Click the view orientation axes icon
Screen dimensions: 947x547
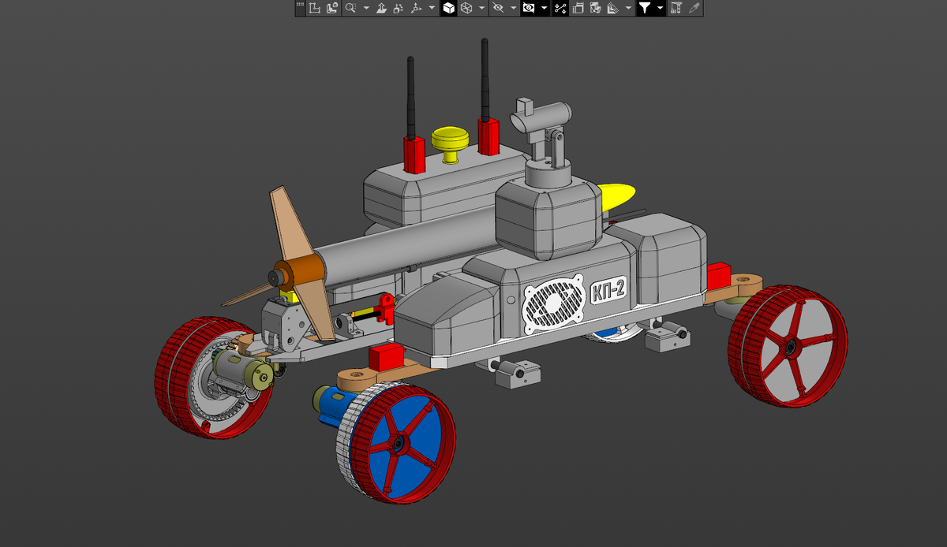[x=416, y=8]
